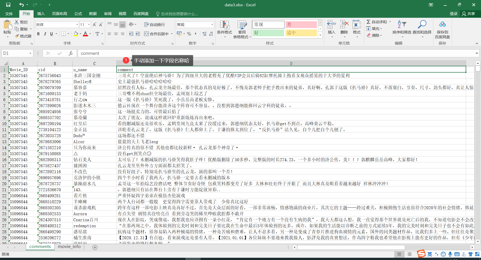Screen dimensions: 481x260
Task: Toggle Underline formatting
Action: click(51, 34)
